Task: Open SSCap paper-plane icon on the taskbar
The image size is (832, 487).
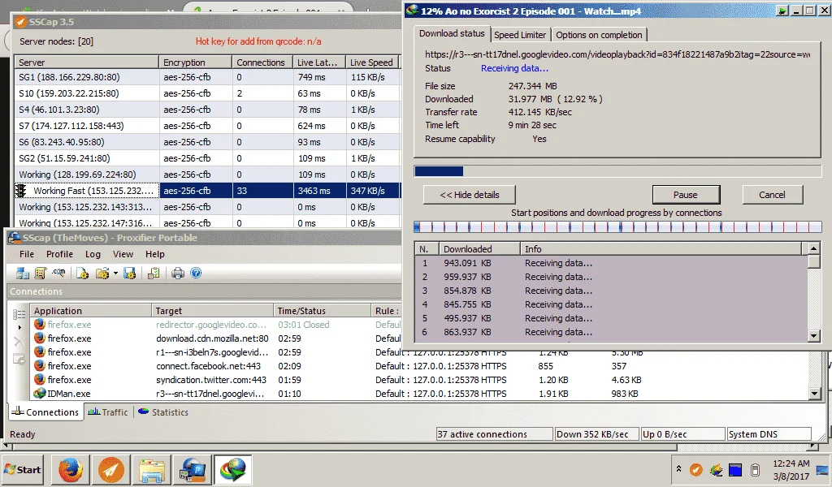Action: coord(110,470)
